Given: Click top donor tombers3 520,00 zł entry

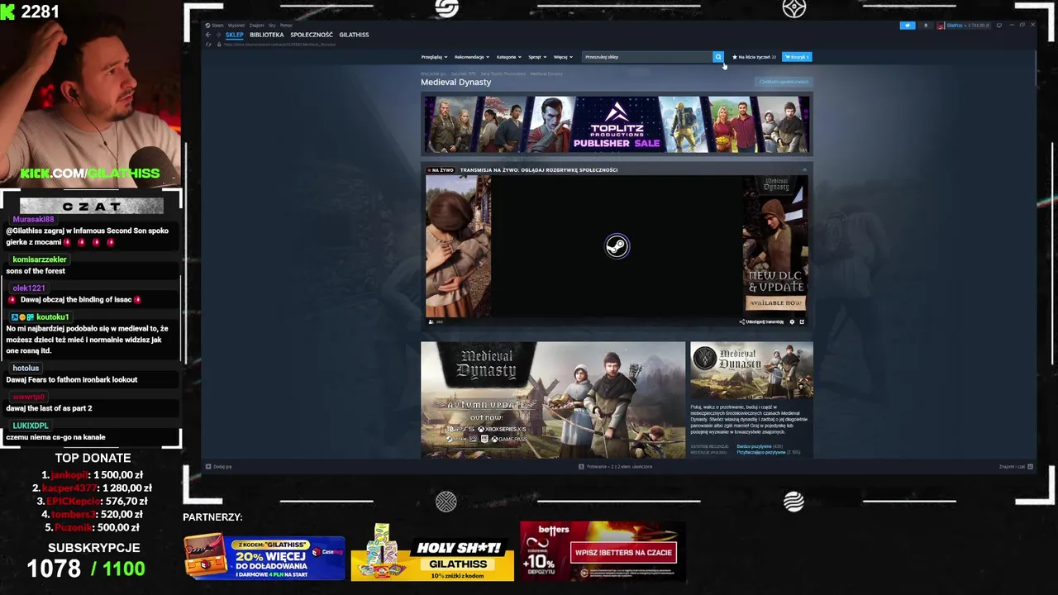Looking at the screenshot, I should (x=92, y=514).
